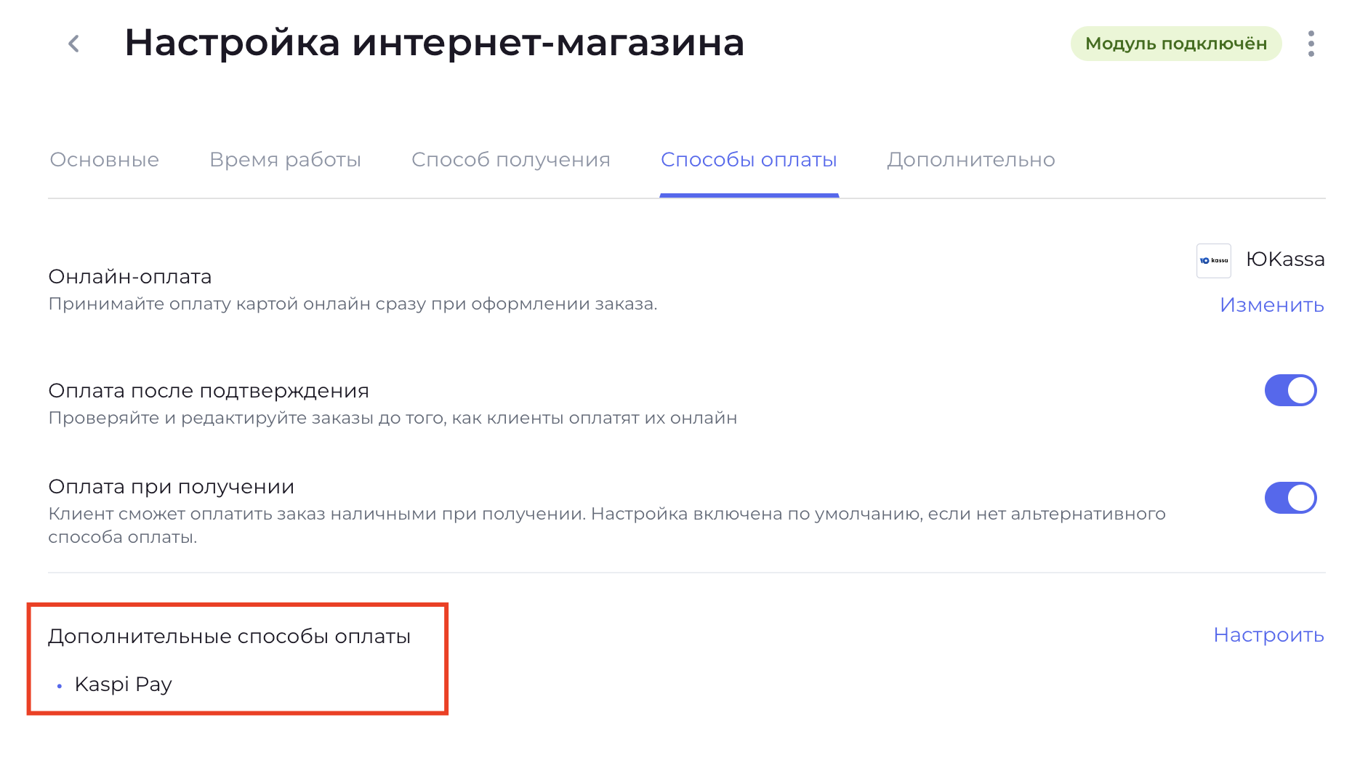The width and height of the screenshot is (1368, 779).
Task: Click the 'Оплата при получении' heading text
Action: pyautogui.click(x=171, y=487)
